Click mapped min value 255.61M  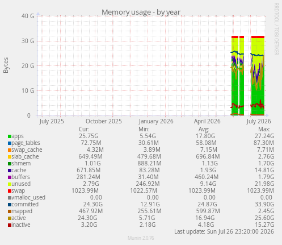tap(149, 211)
